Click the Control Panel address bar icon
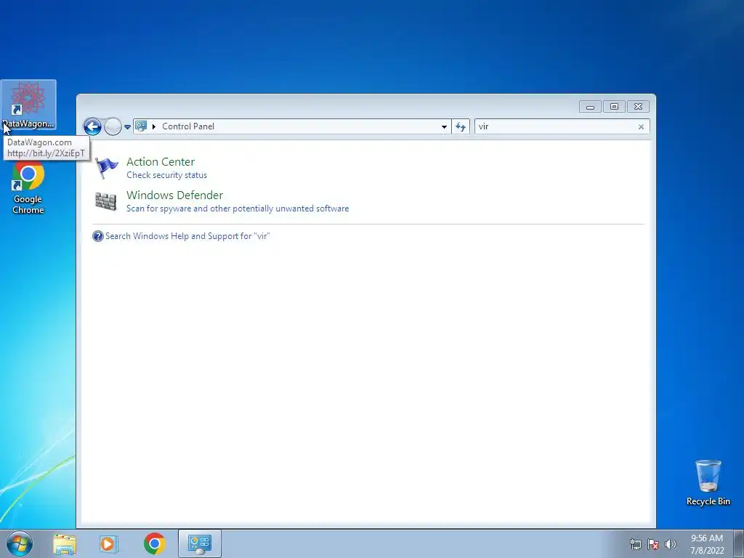Screen dimensions: 744x558 click(x=141, y=126)
